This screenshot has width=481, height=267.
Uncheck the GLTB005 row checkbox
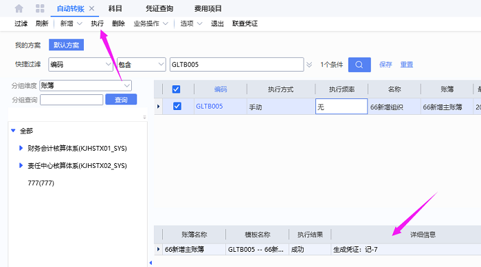(x=177, y=106)
